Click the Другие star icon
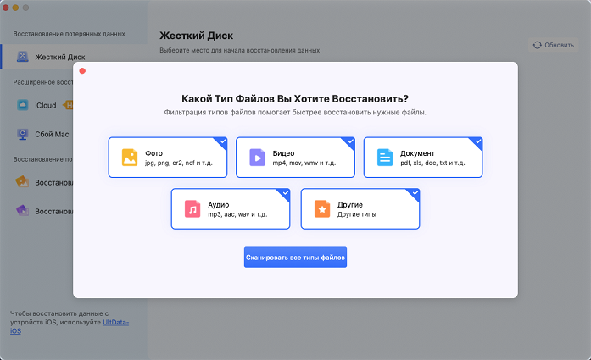Screen dimensions: 591x360 (322, 208)
